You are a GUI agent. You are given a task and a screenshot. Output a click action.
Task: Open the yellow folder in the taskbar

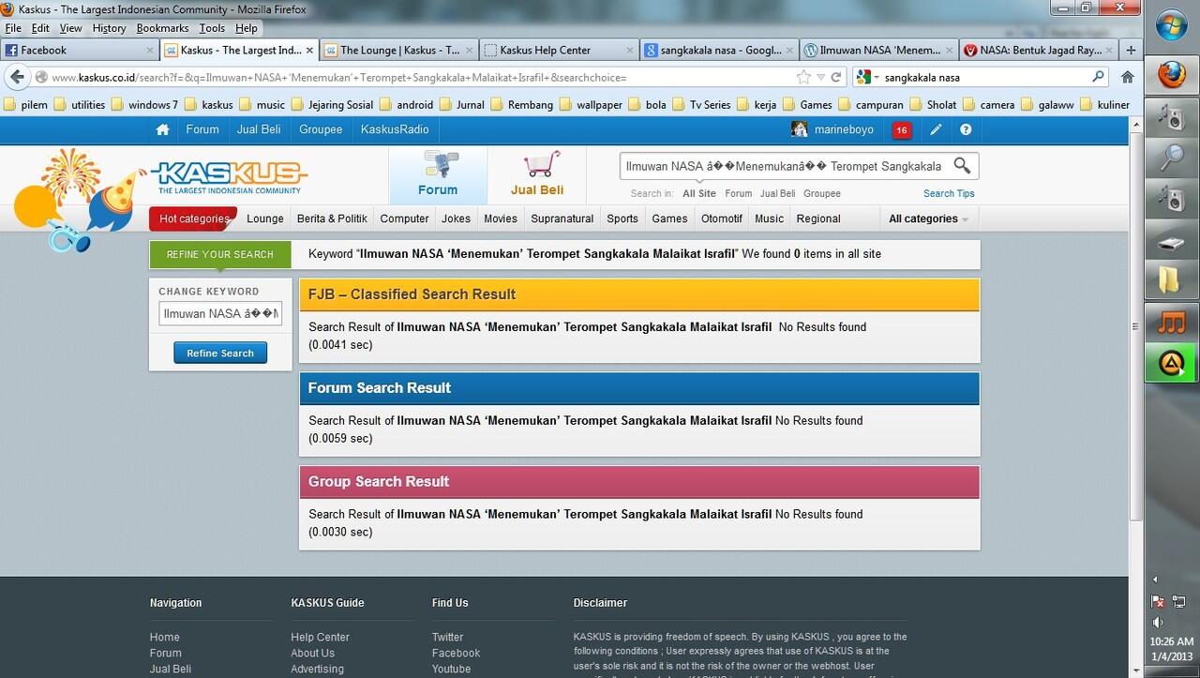[1171, 280]
